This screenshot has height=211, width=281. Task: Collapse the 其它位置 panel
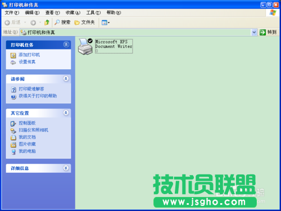66,113
